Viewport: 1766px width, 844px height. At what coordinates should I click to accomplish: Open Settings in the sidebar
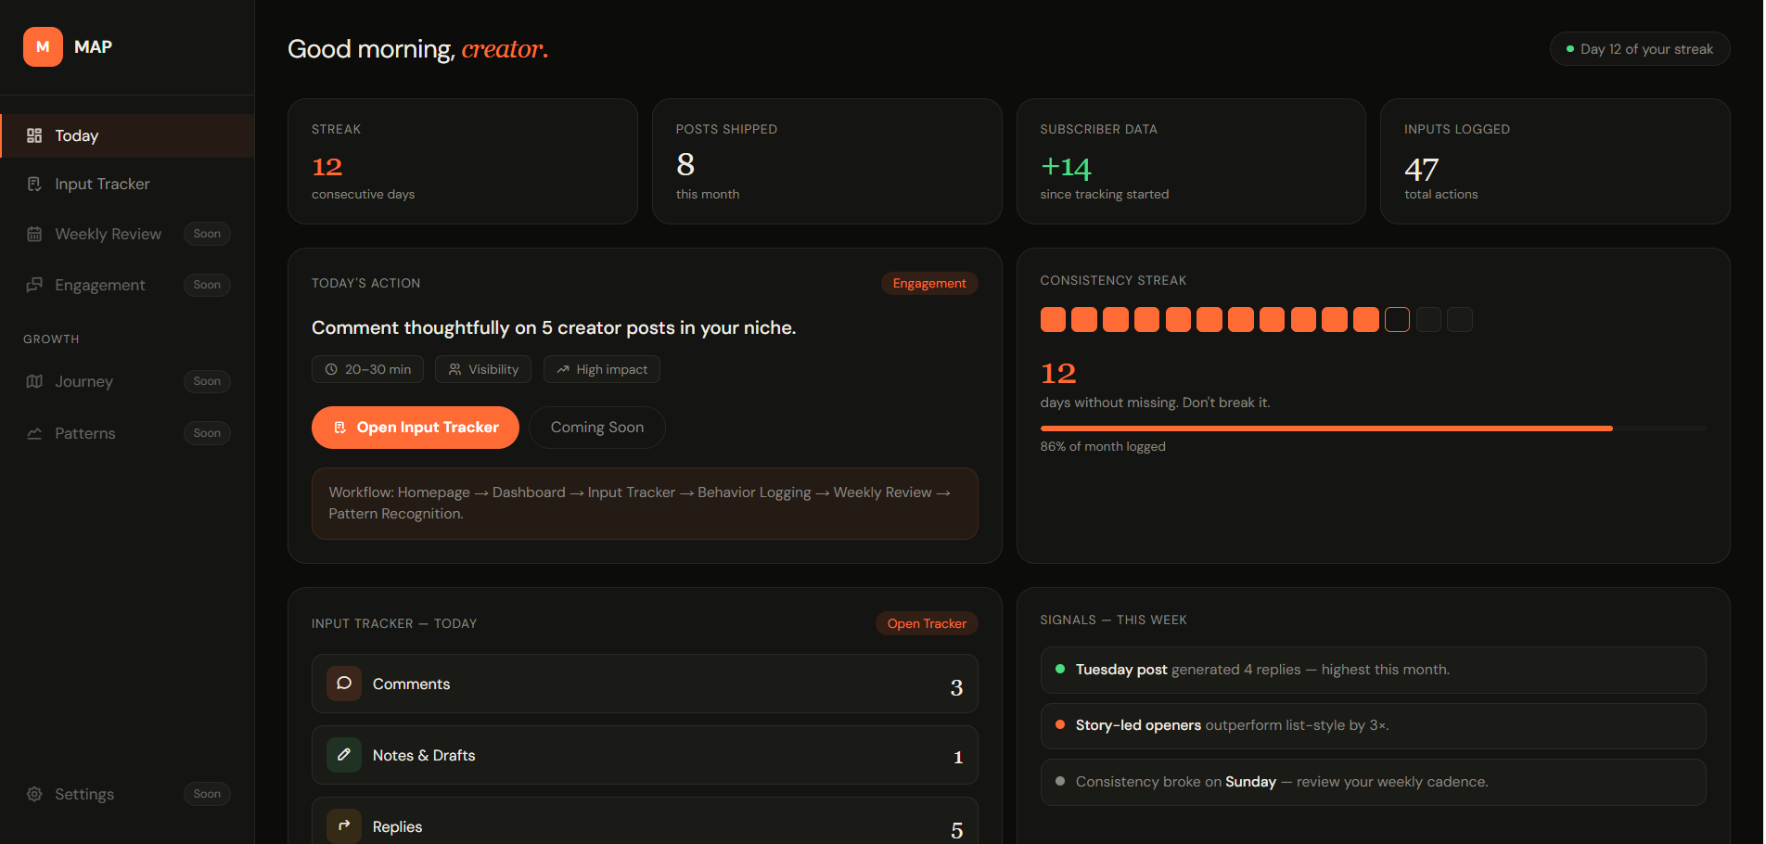(x=127, y=794)
